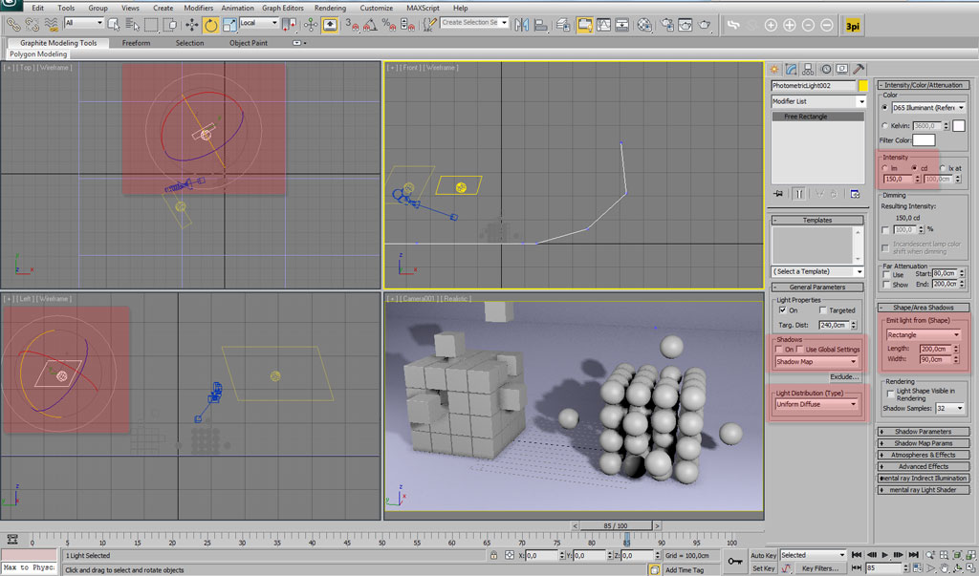Click the Filter Color swatch
979x576 pixels.
coord(925,139)
